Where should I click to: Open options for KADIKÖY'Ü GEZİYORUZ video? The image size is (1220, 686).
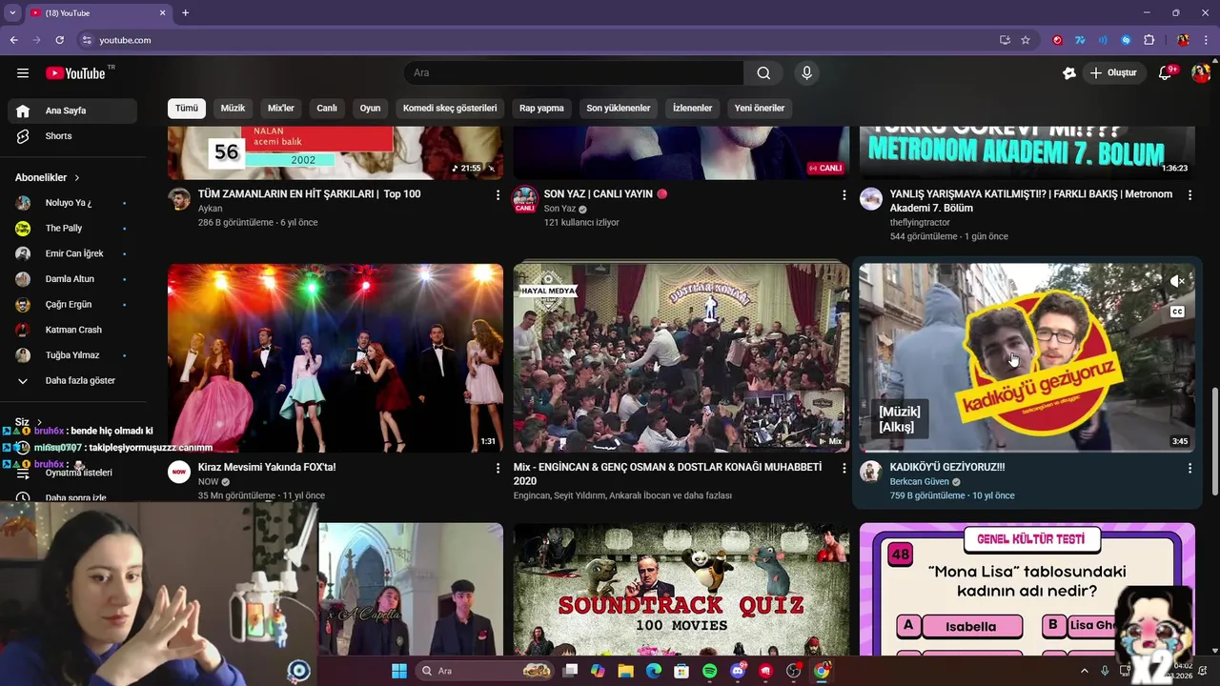point(1189,468)
